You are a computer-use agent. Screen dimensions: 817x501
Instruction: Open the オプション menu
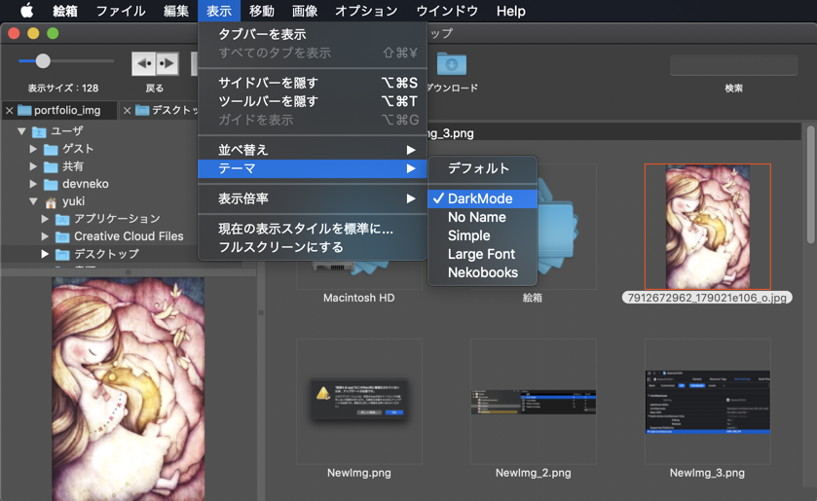pyautogui.click(x=366, y=11)
